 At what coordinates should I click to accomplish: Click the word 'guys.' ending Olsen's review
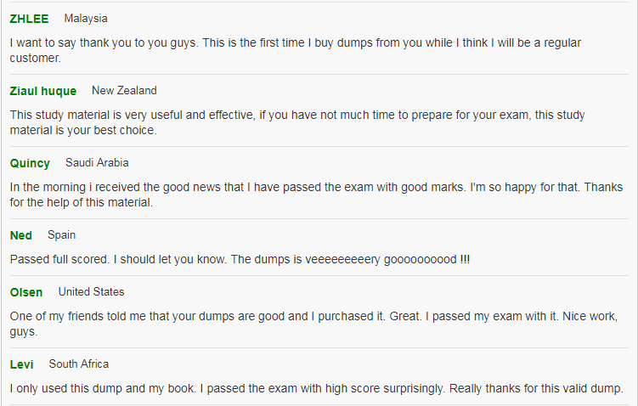tap(24, 332)
